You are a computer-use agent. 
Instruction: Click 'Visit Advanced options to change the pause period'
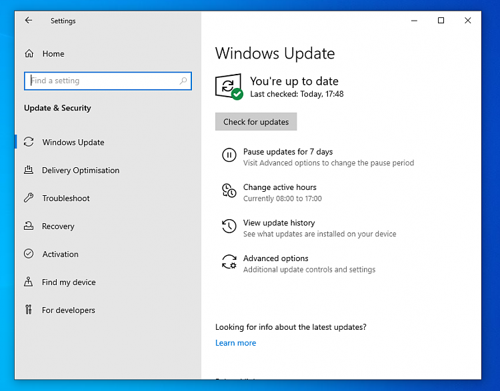[x=329, y=163]
